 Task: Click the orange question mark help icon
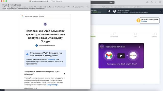[x=138, y=20]
